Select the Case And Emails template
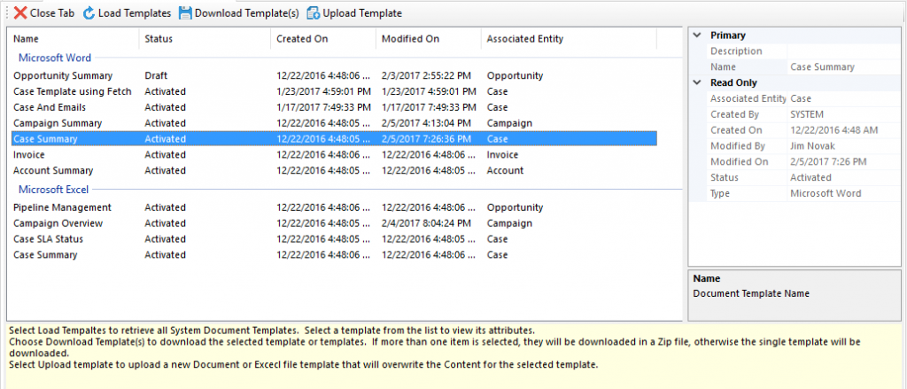Viewport: 907px width, 389px height. [x=334, y=107]
